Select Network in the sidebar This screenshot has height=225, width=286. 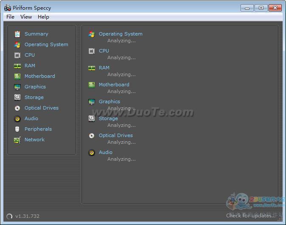tap(35, 140)
